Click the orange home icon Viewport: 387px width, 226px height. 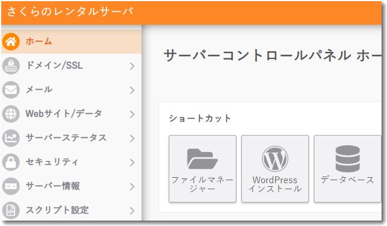[11, 42]
